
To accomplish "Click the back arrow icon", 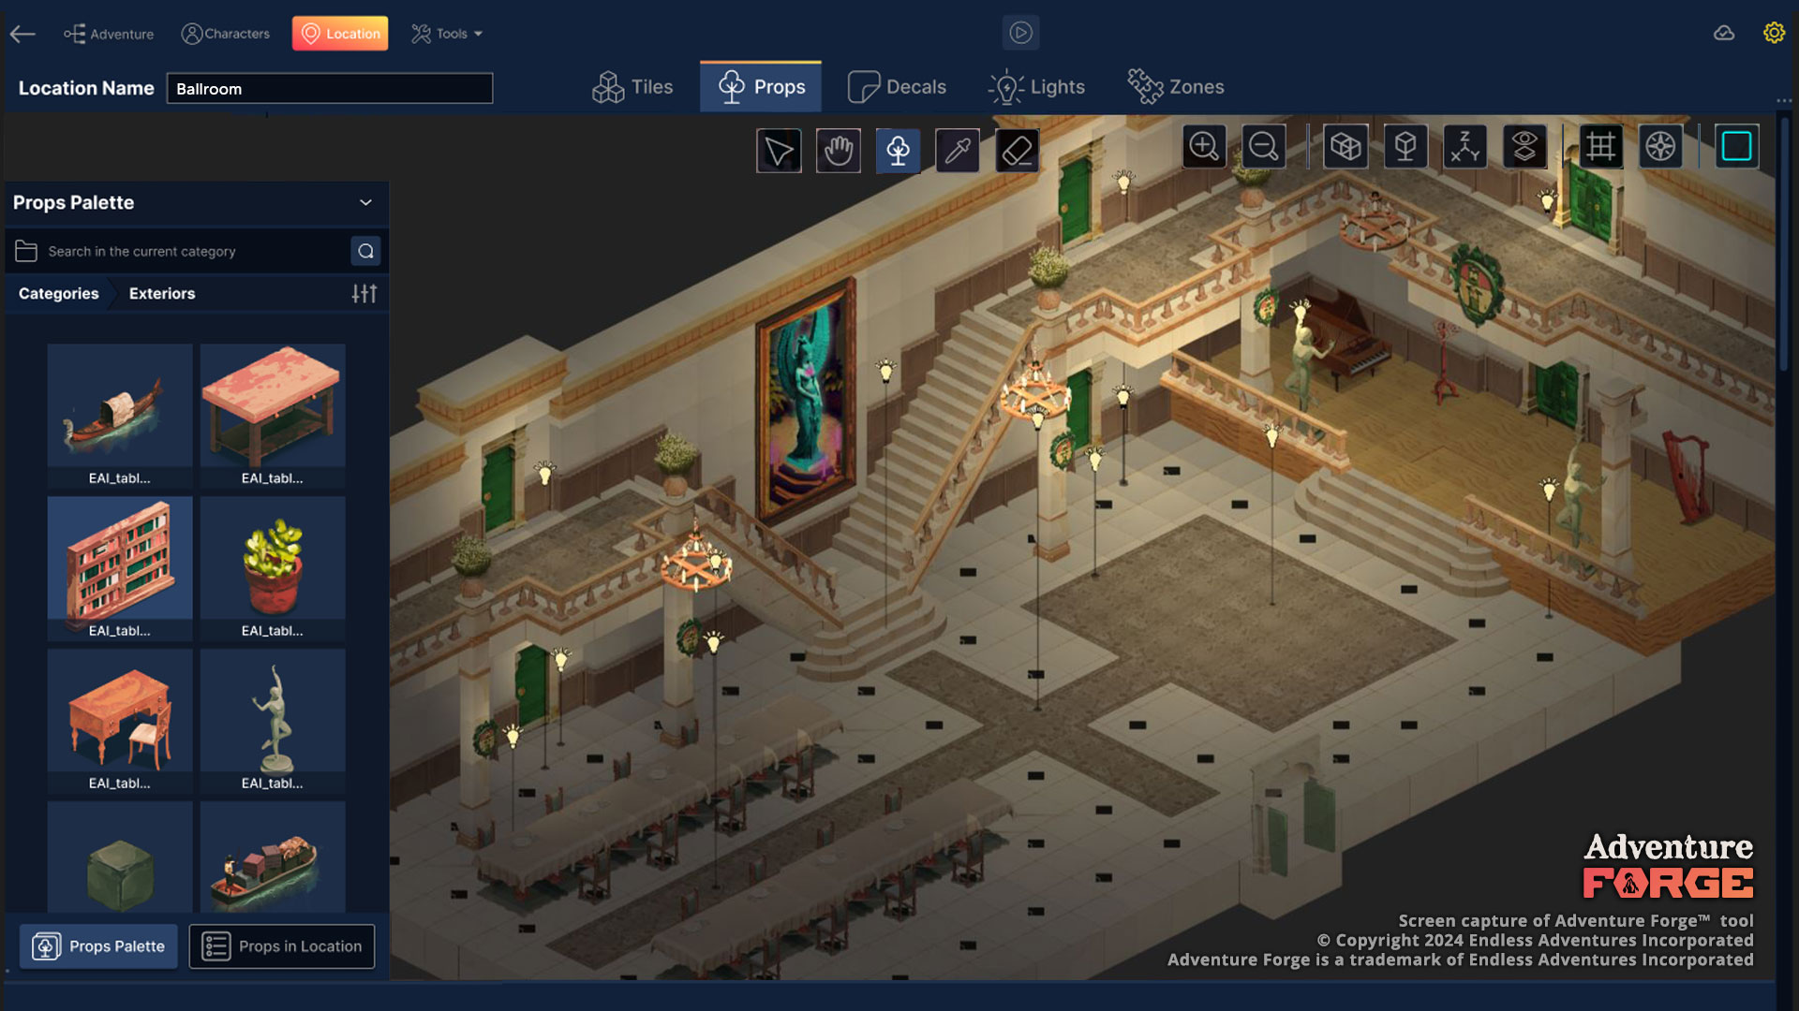I will tap(22, 34).
